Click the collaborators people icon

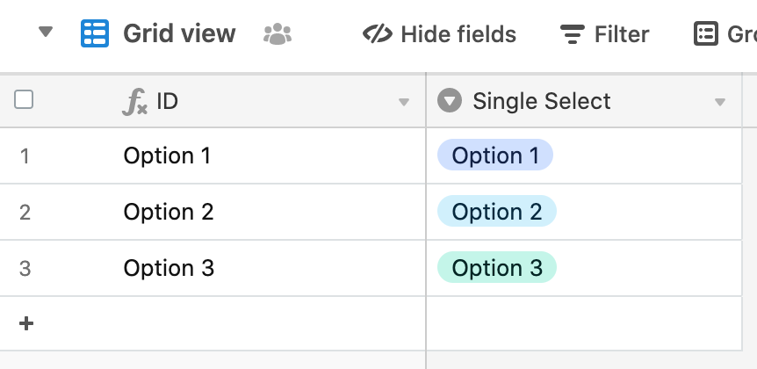point(278,34)
